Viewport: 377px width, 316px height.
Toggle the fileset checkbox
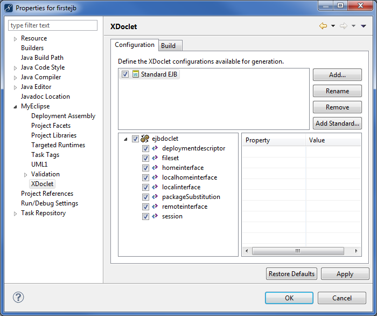146,158
